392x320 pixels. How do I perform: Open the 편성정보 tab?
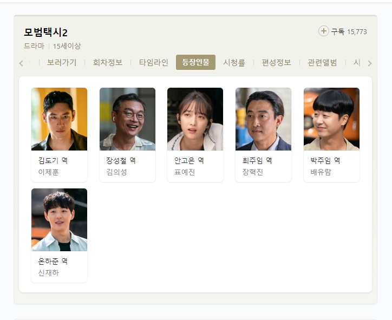(277, 62)
